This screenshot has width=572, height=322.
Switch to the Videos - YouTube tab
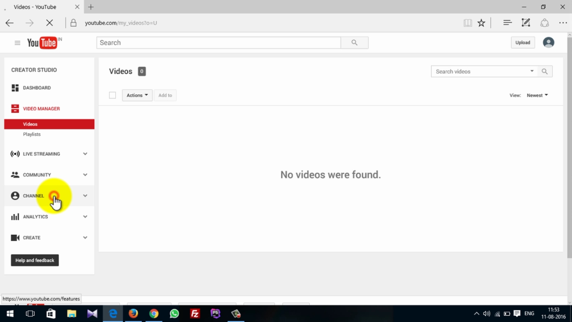pos(42,7)
